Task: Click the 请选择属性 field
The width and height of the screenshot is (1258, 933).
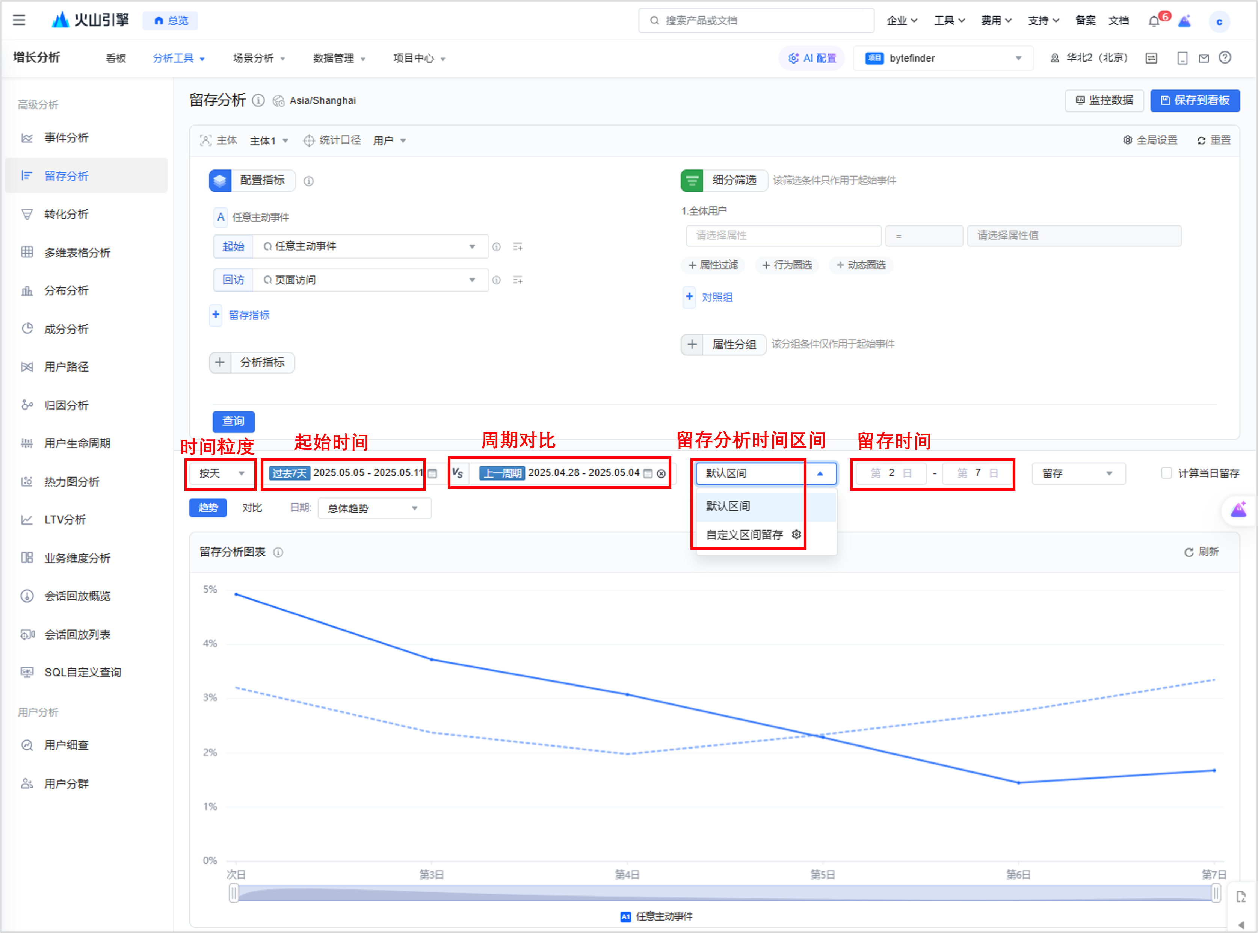Action: point(783,236)
